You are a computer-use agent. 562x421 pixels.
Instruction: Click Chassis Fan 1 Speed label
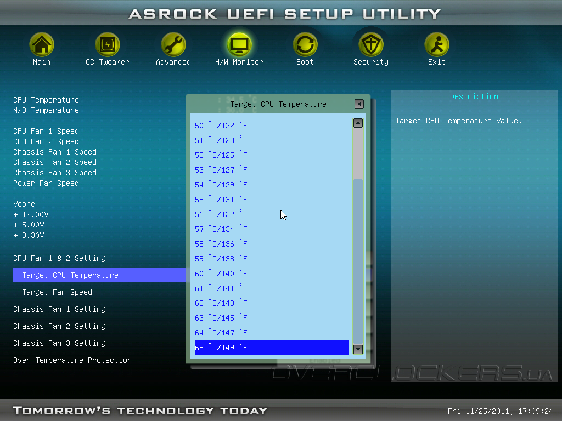click(55, 152)
